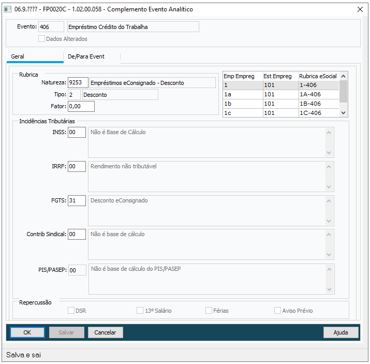Click down arrow in PIS/PASEP description box

click(330, 289)
